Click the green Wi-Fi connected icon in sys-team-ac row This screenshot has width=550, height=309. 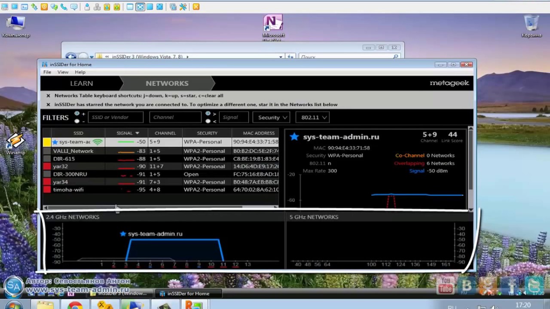[x=98, y=142]
